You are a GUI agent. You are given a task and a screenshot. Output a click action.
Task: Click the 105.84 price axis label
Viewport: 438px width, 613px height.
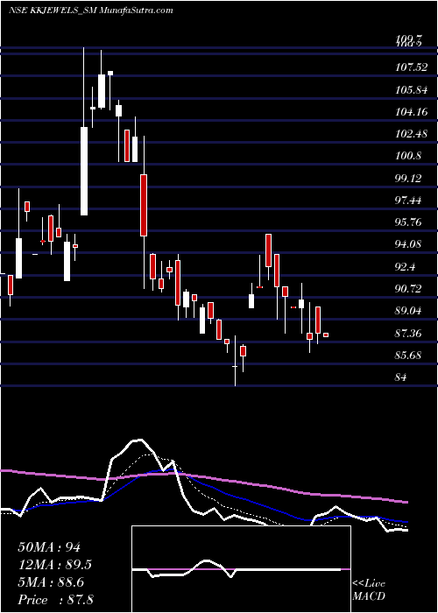[412, 90]
